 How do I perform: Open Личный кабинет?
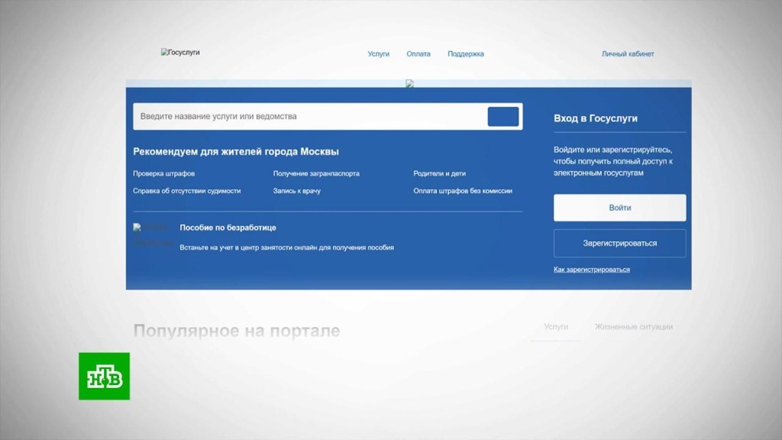[627, 53]
